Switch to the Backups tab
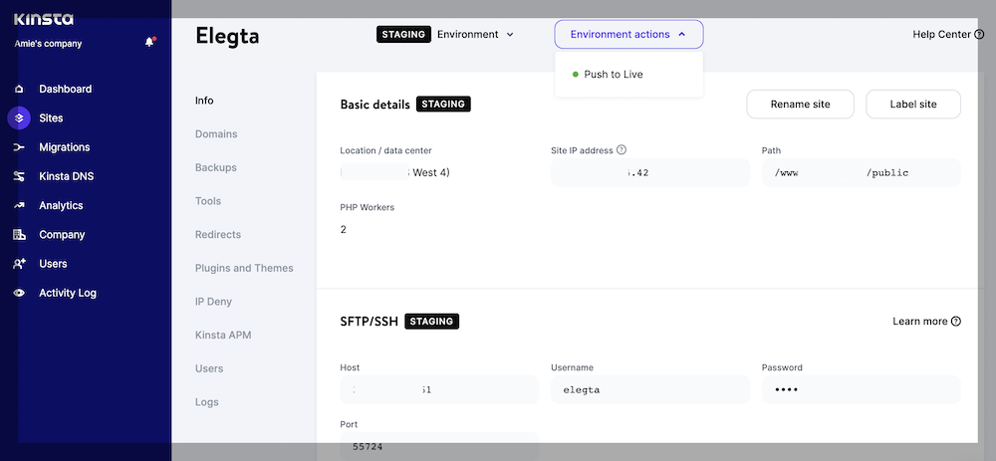 click(x=216, y=167)
